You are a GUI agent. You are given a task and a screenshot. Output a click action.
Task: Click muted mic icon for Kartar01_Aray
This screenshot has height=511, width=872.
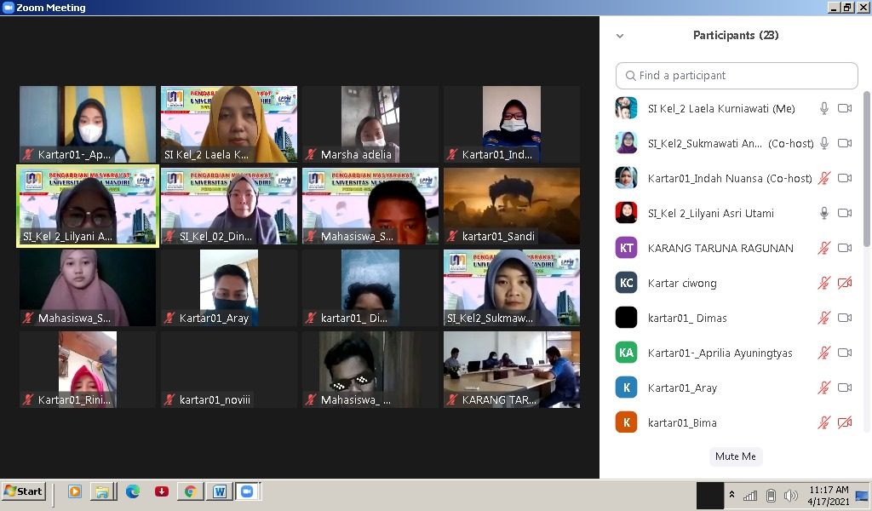[824, 388]
